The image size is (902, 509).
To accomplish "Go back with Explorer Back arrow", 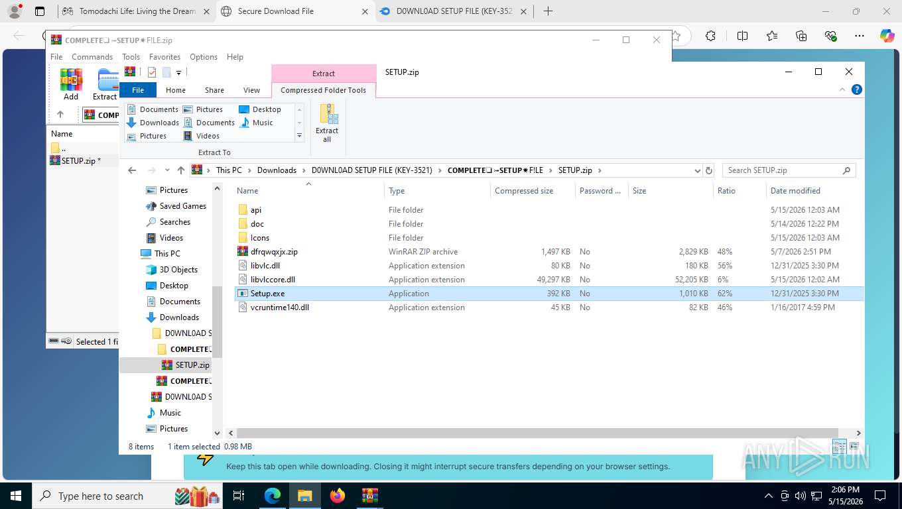I will [132, 170].
